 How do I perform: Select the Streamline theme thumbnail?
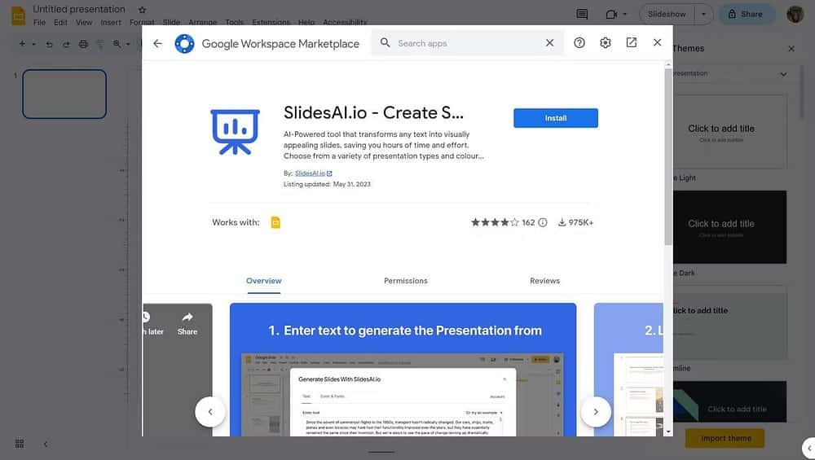729,322
